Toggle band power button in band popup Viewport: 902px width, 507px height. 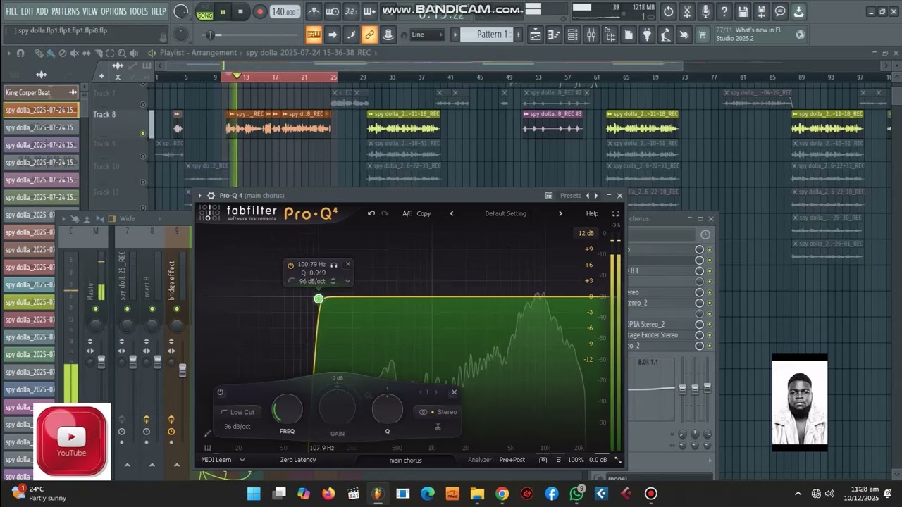click(x=290, y=265)
